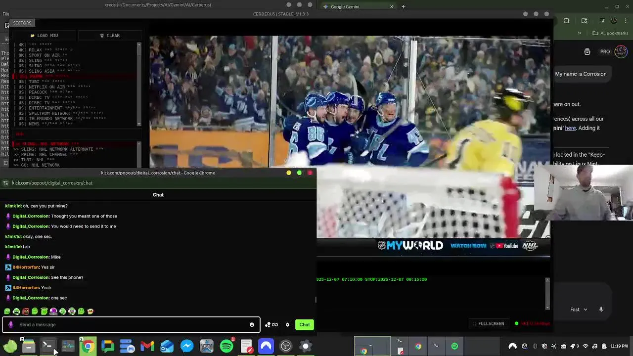Select the 8K| SPORT ON AIR sector
The width and height of the screenshot is (633, 356).
click(74, 55)
